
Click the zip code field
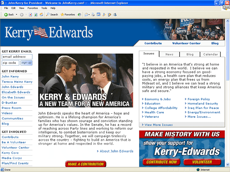click(x=10, y=63)
